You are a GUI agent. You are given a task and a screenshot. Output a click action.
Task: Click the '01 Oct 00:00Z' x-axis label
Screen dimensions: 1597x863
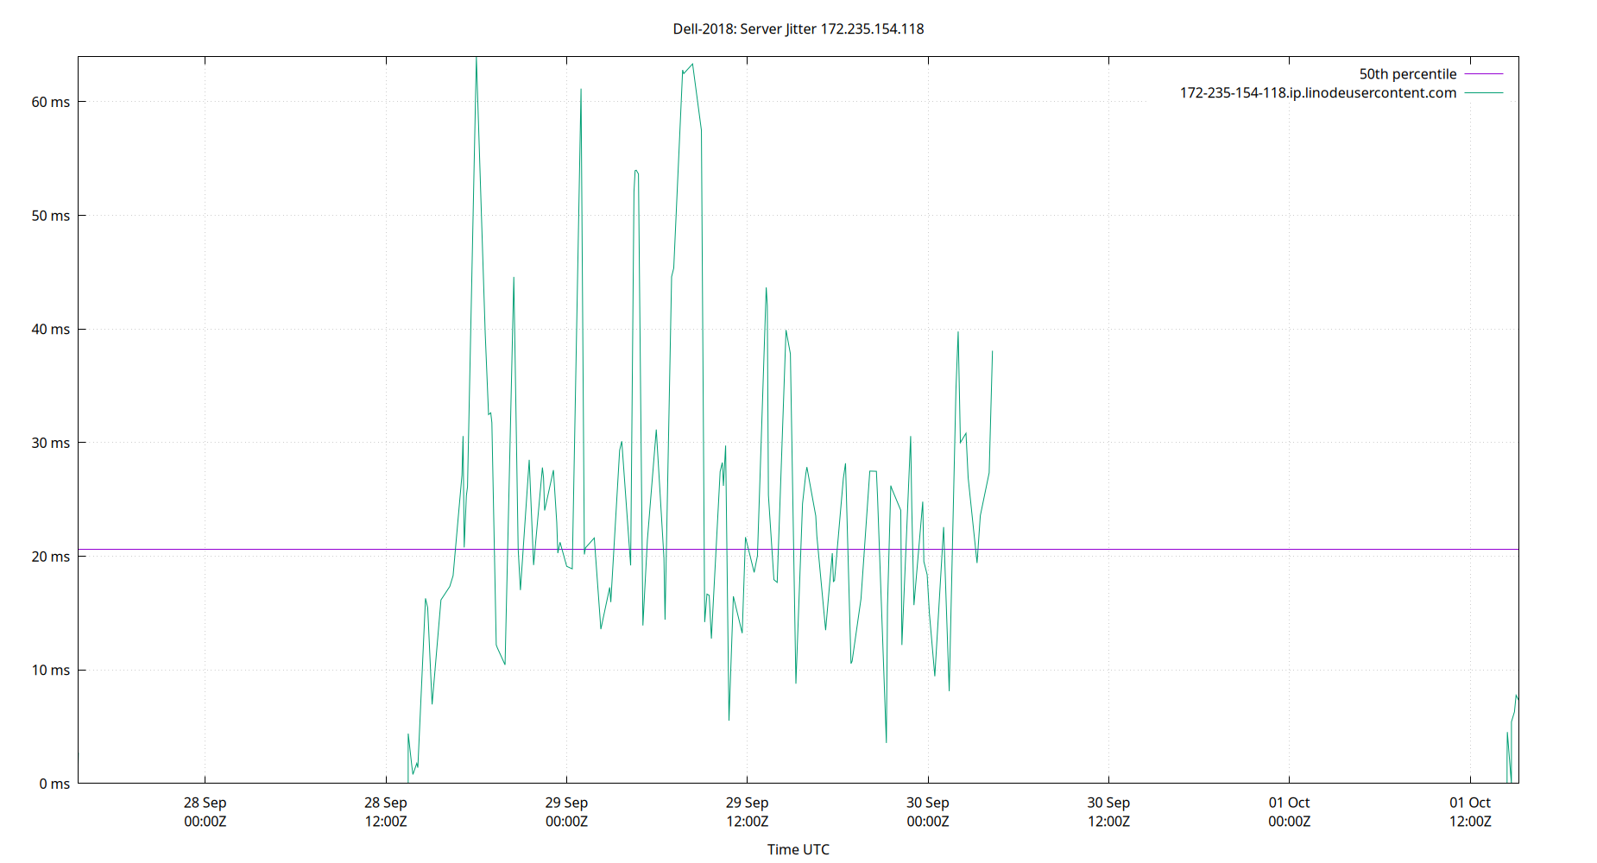tap(1290, 812)
